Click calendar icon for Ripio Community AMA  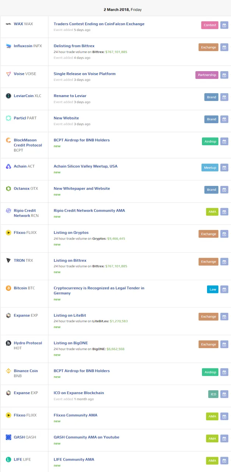[x=224, y=212]
